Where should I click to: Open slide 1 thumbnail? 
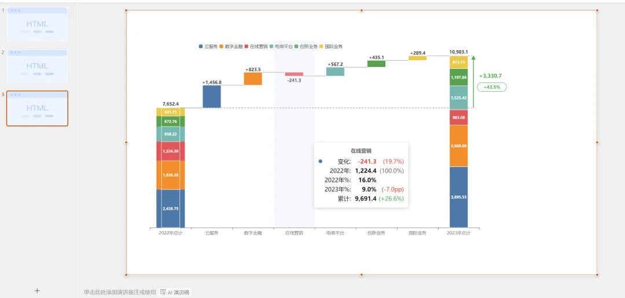pos(37,24)
